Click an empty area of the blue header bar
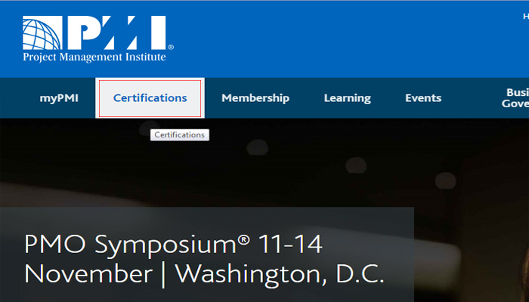Viewport: 529px width, 302px height. pos(337,39)
